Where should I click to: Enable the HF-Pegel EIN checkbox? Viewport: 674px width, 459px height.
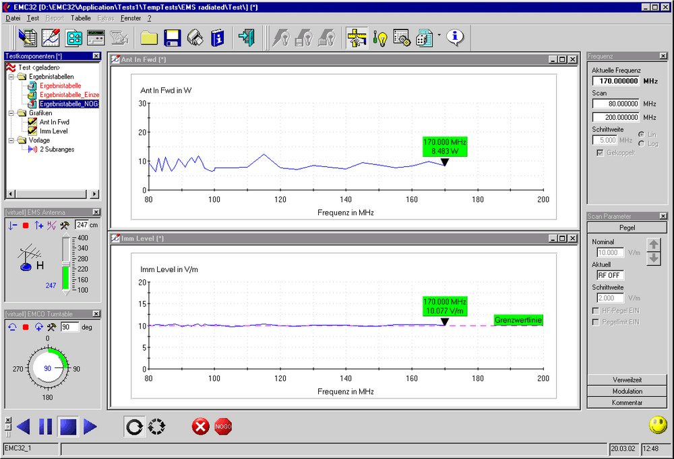(596, 310)
